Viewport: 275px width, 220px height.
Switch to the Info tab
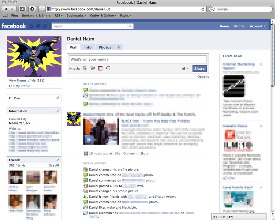(88, 47)
